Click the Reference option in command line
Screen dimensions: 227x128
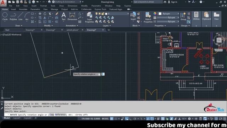pyautogui.click(x=60, y=114)
